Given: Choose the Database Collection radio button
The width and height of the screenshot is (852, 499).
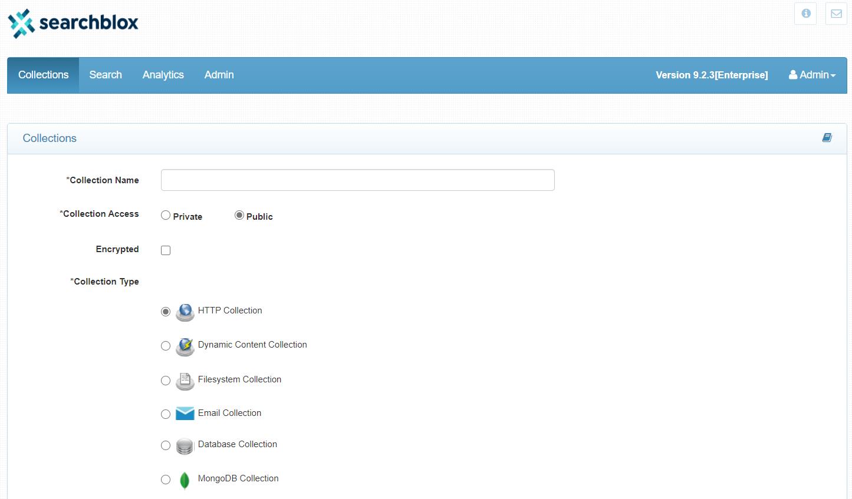Looking at the screenshot, I should pyautogui.click(x=166, y=445).
